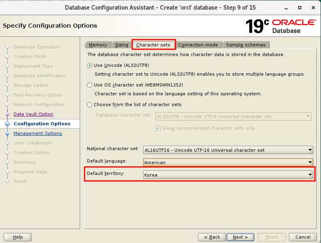This screenshot has height=243, width=321.
Task: Switch to the Memory tab
Action: click(x=98, y=45)
